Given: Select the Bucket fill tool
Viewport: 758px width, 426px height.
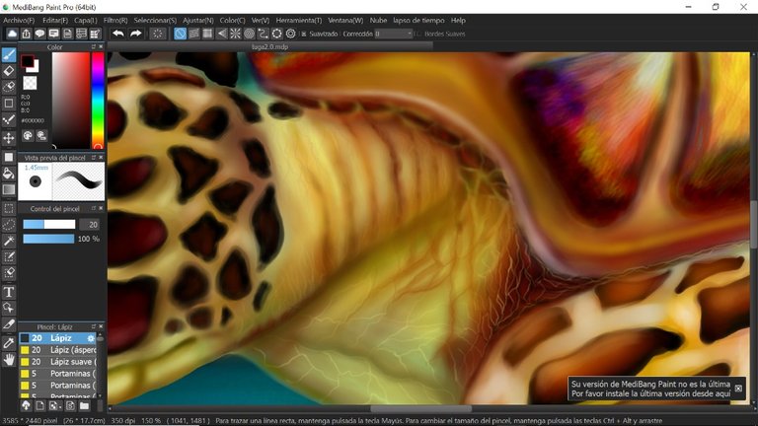Looking at the screenshot, I should 9,174.
